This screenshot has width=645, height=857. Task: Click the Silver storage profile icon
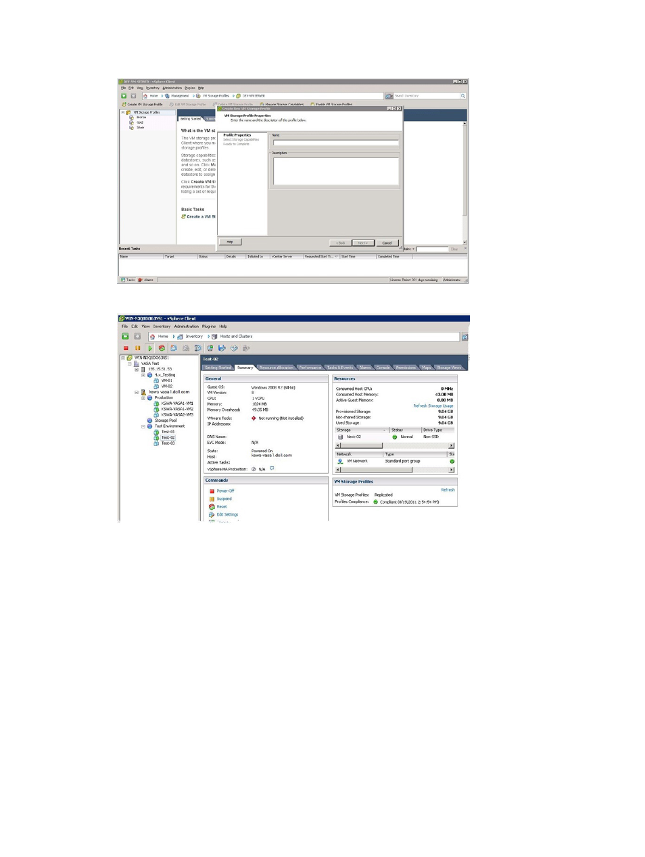[x=132, y=127]
